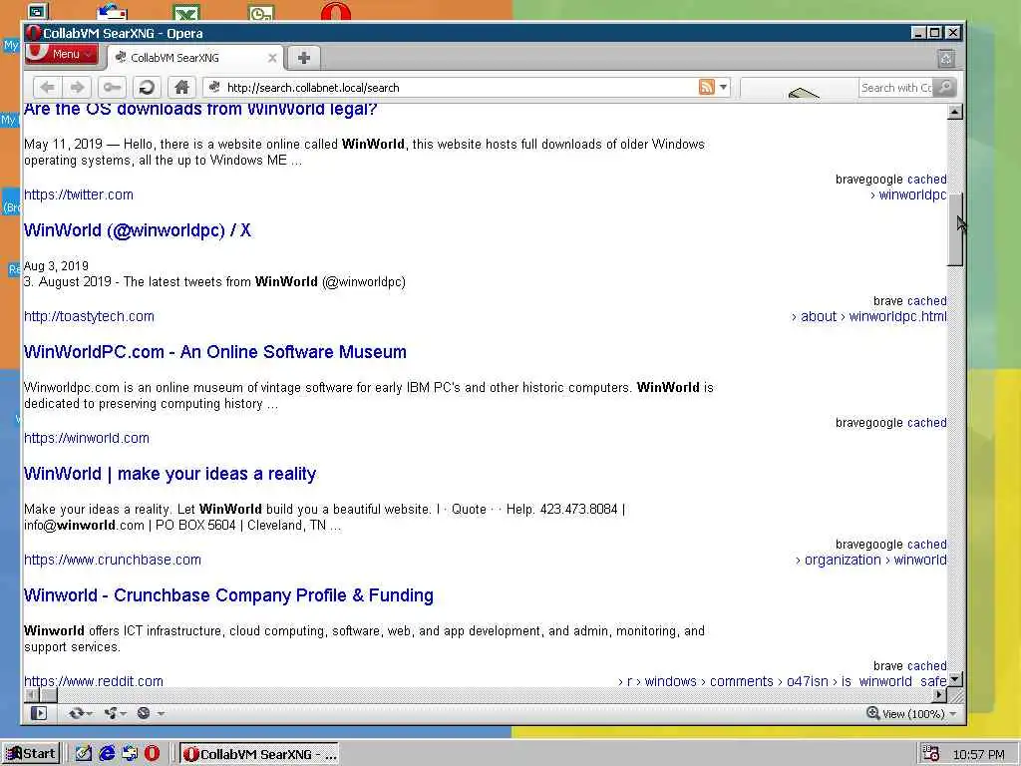Close the CollabVM SearXNG tab
Image resolution: width=1021 pixels, height=766 pixels.
(272, 58)
